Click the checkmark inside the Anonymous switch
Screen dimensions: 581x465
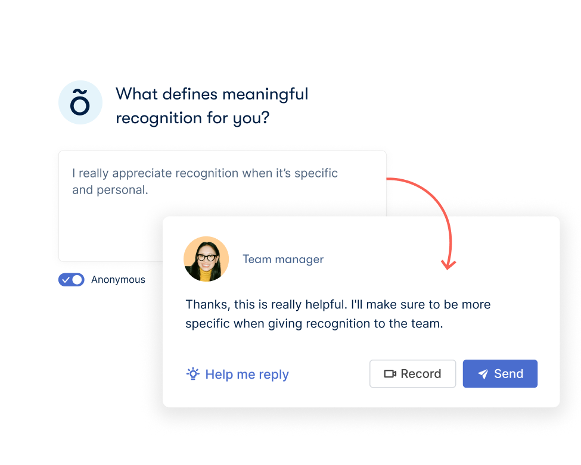click(66, 280)
